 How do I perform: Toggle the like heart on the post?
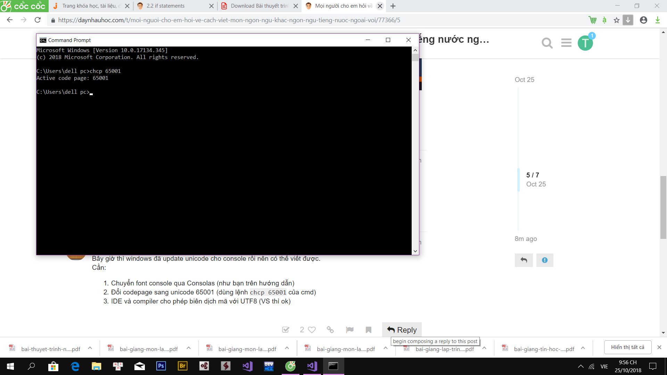point(312,330)
